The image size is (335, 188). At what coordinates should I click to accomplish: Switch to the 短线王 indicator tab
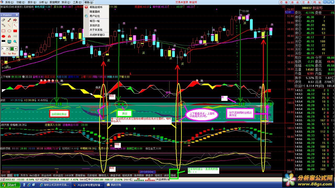tap(159, 175)
